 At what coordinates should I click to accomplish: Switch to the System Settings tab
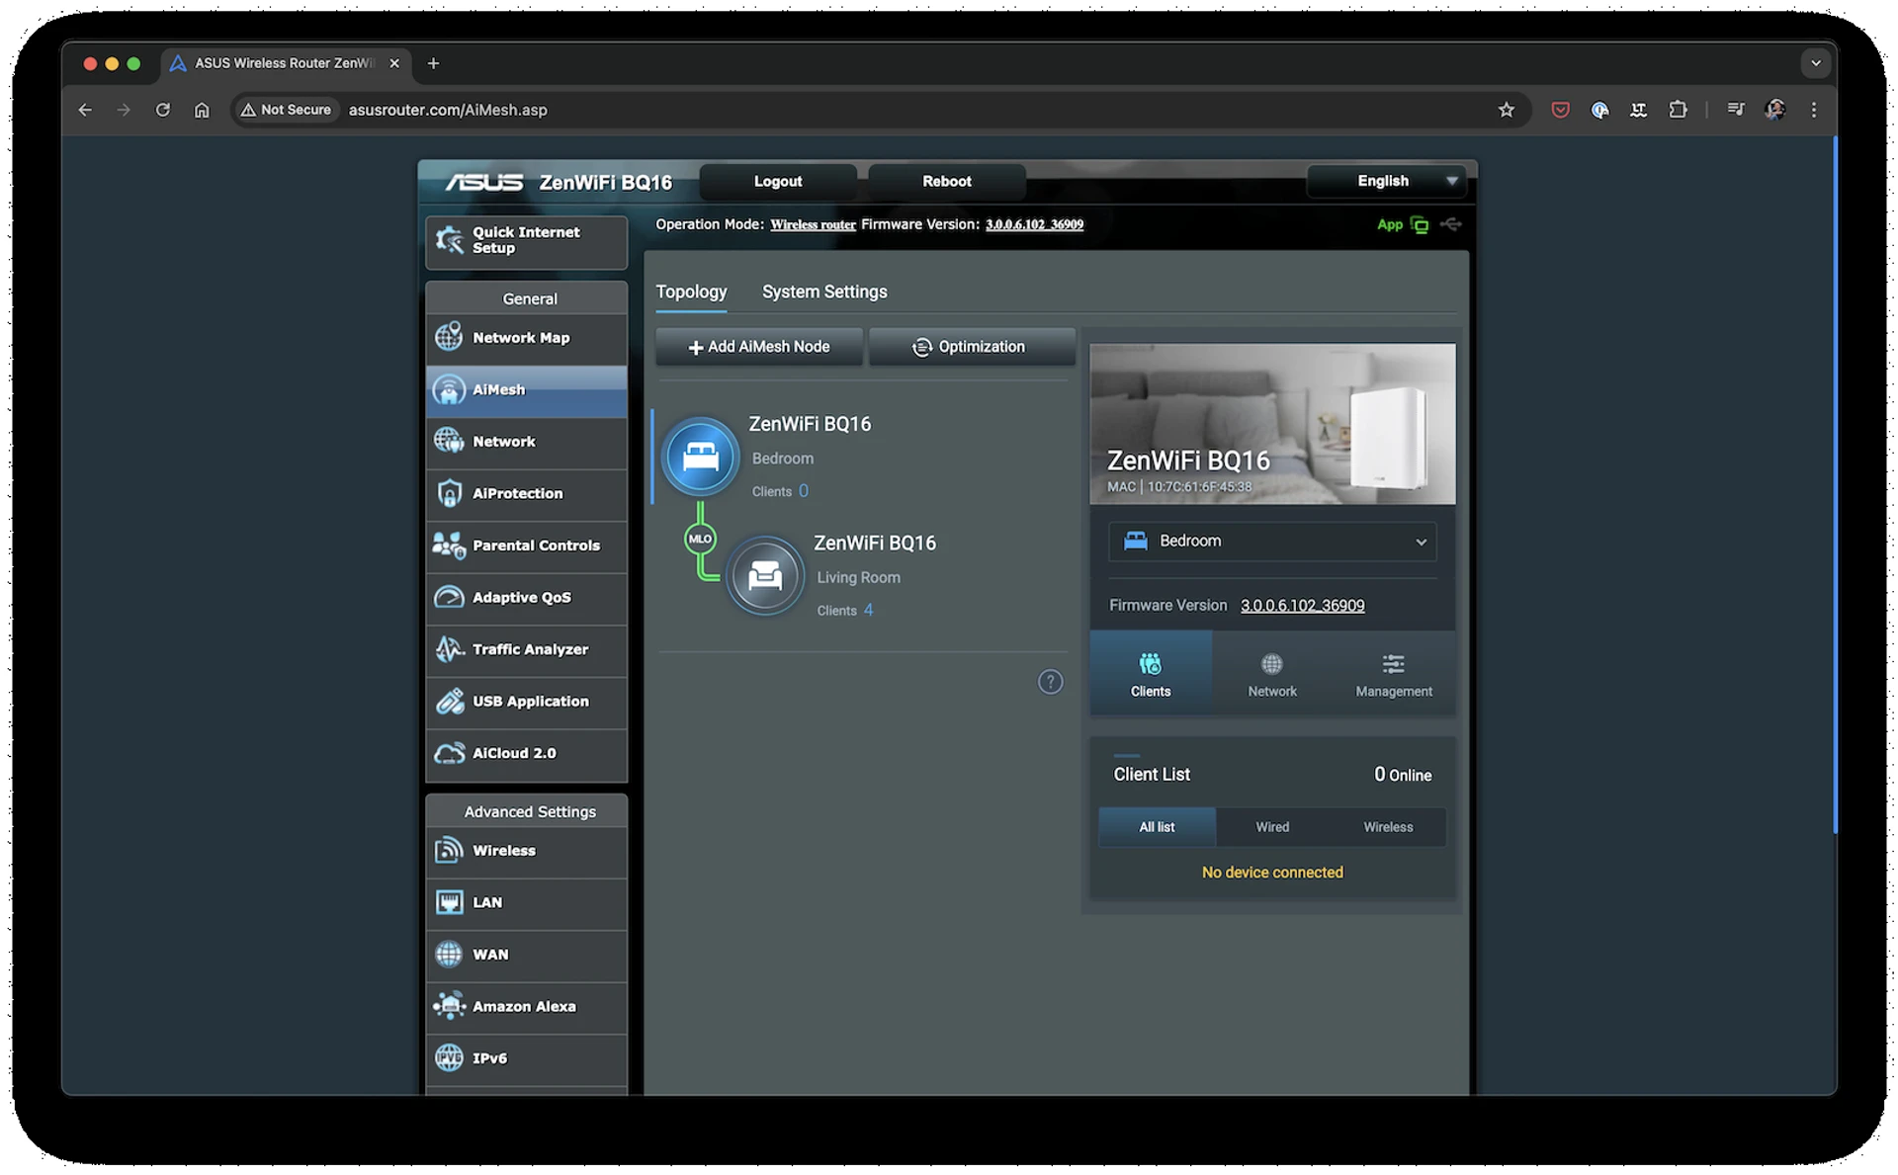click(823, 293)
